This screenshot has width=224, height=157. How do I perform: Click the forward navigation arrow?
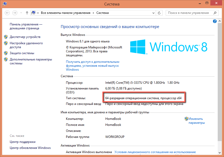15,13
